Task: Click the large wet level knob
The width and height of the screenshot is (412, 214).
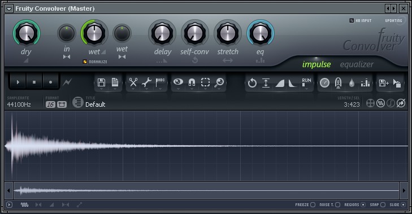Action: 94,33
